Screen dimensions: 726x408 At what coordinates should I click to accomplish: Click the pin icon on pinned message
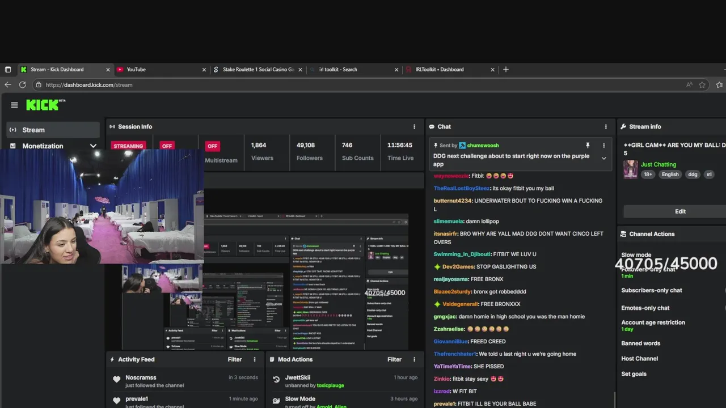[x=588, y=146]
